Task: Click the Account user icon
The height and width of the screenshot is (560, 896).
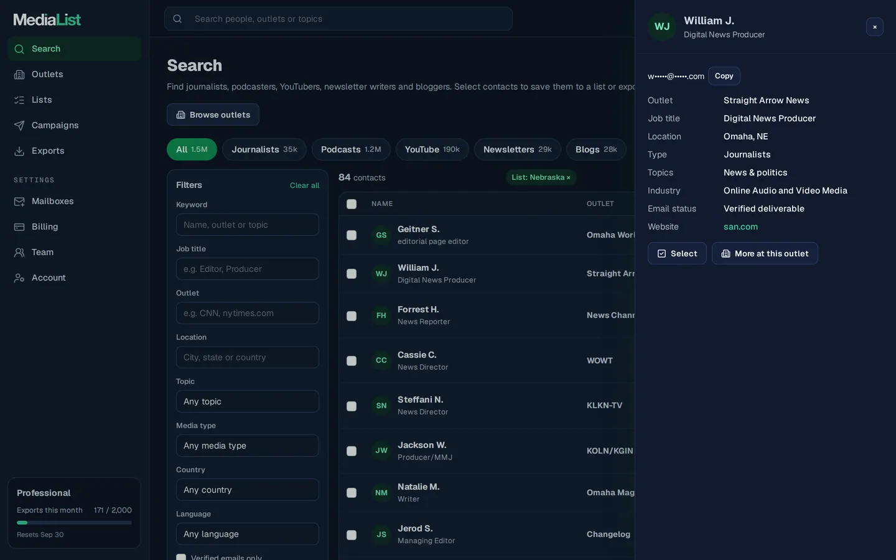Action: point(19,278)
